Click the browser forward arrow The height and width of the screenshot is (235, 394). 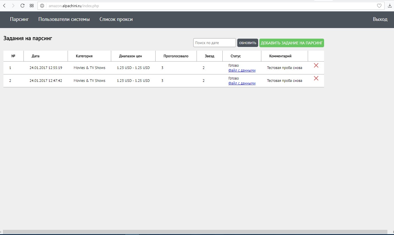[x=13, y=5]
